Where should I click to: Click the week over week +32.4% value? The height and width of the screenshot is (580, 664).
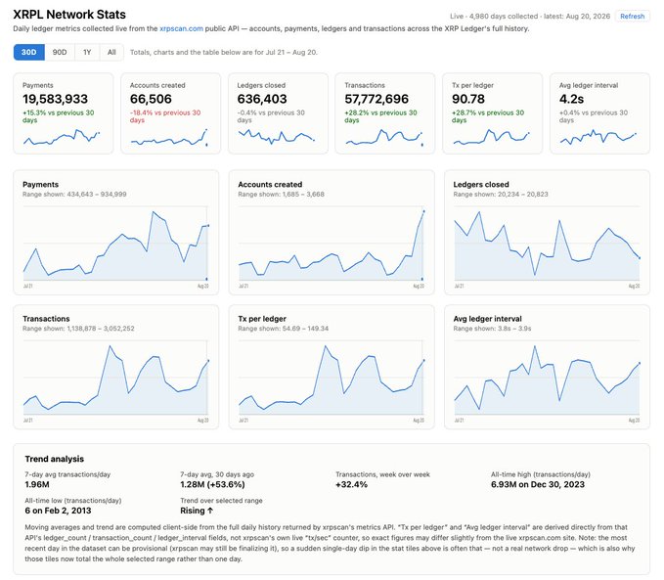click(x=351, y=484)
